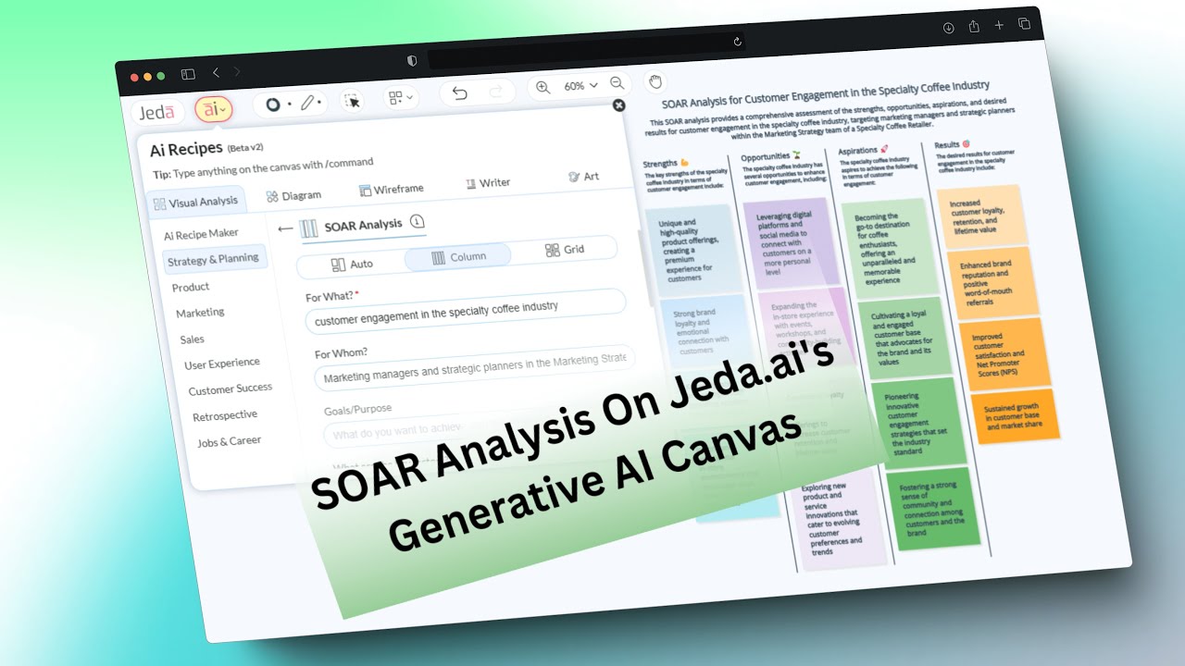Click the For What input field

coord(465,310)
